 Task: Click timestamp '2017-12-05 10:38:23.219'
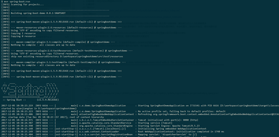coord(17,106)
